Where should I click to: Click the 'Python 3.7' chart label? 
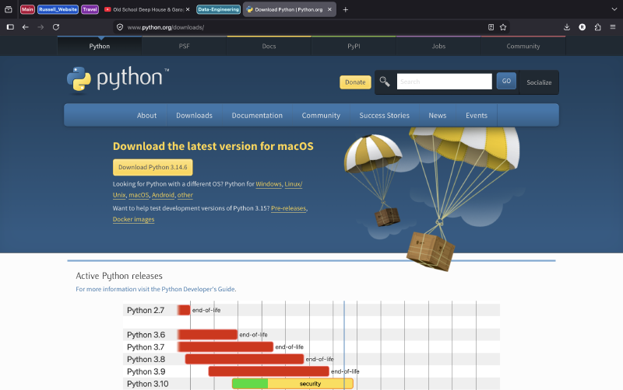[146, 346]
